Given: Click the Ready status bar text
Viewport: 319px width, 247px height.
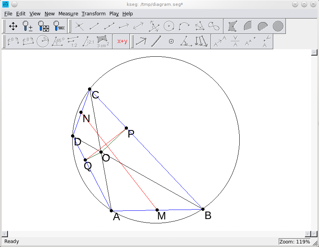Looking at the screenshot, I should pos(11,241).
